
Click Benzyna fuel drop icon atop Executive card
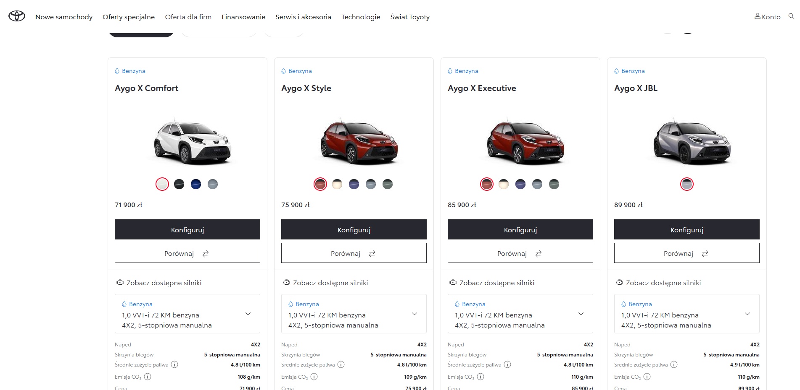[x=450, y=71]
